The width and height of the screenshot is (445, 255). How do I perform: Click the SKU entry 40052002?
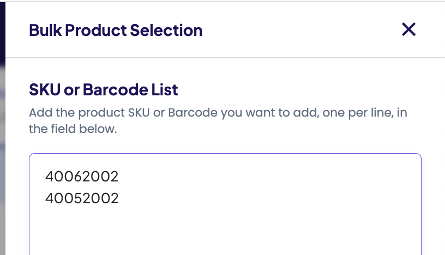pos(82,198)
